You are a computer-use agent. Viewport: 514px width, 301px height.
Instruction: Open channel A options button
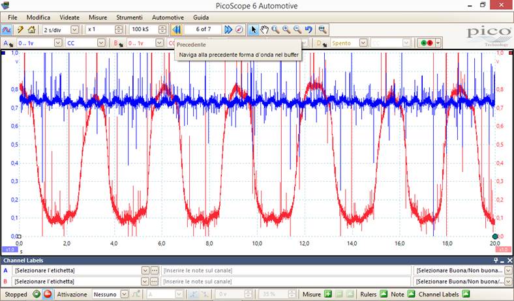[7, 43]
